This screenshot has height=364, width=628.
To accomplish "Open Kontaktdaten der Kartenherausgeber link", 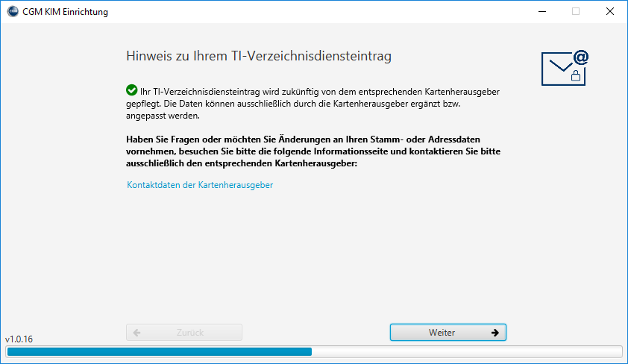I will coord(200,185).
